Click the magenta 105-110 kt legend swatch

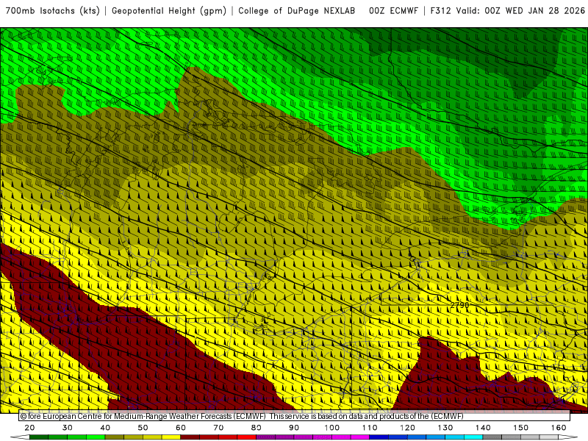pos(360,437)
